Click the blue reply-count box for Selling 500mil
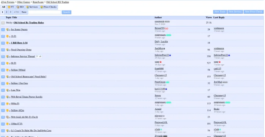Screen dimensions: 265x137 click(3, 70)
